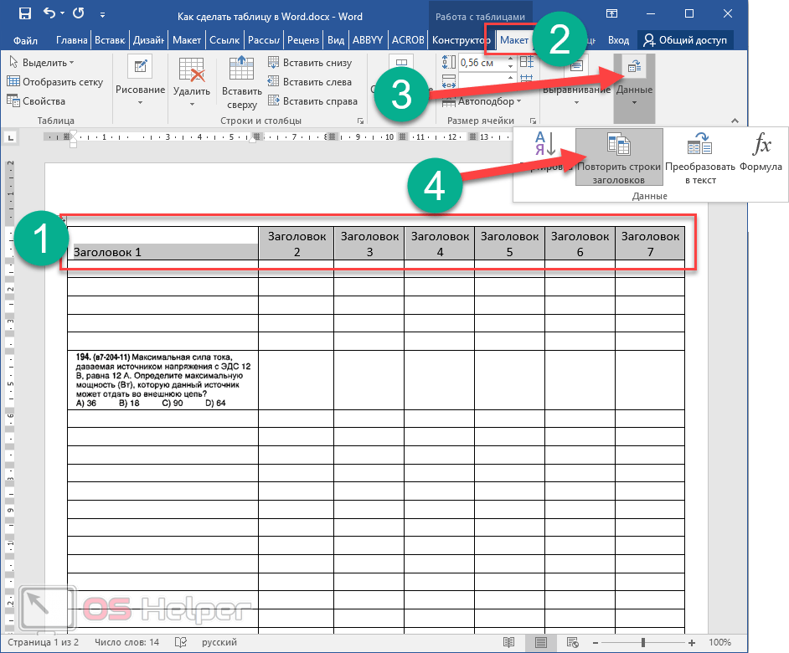Screen dimensions: 789x653
Task: Click the Undo arrow icon
Action: [49, 15]
